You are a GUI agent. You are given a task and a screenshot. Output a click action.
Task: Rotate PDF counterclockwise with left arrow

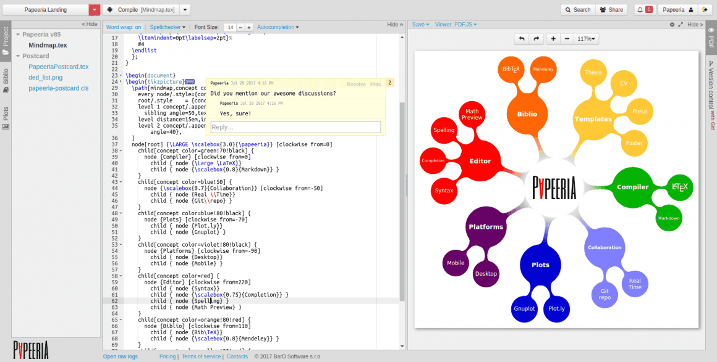pyautogui.click(x=521, y=39)
